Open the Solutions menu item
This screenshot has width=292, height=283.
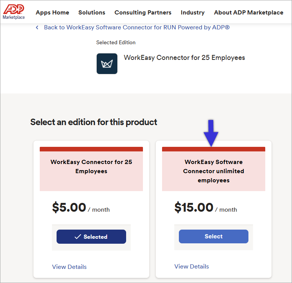(x=92, y=13)
